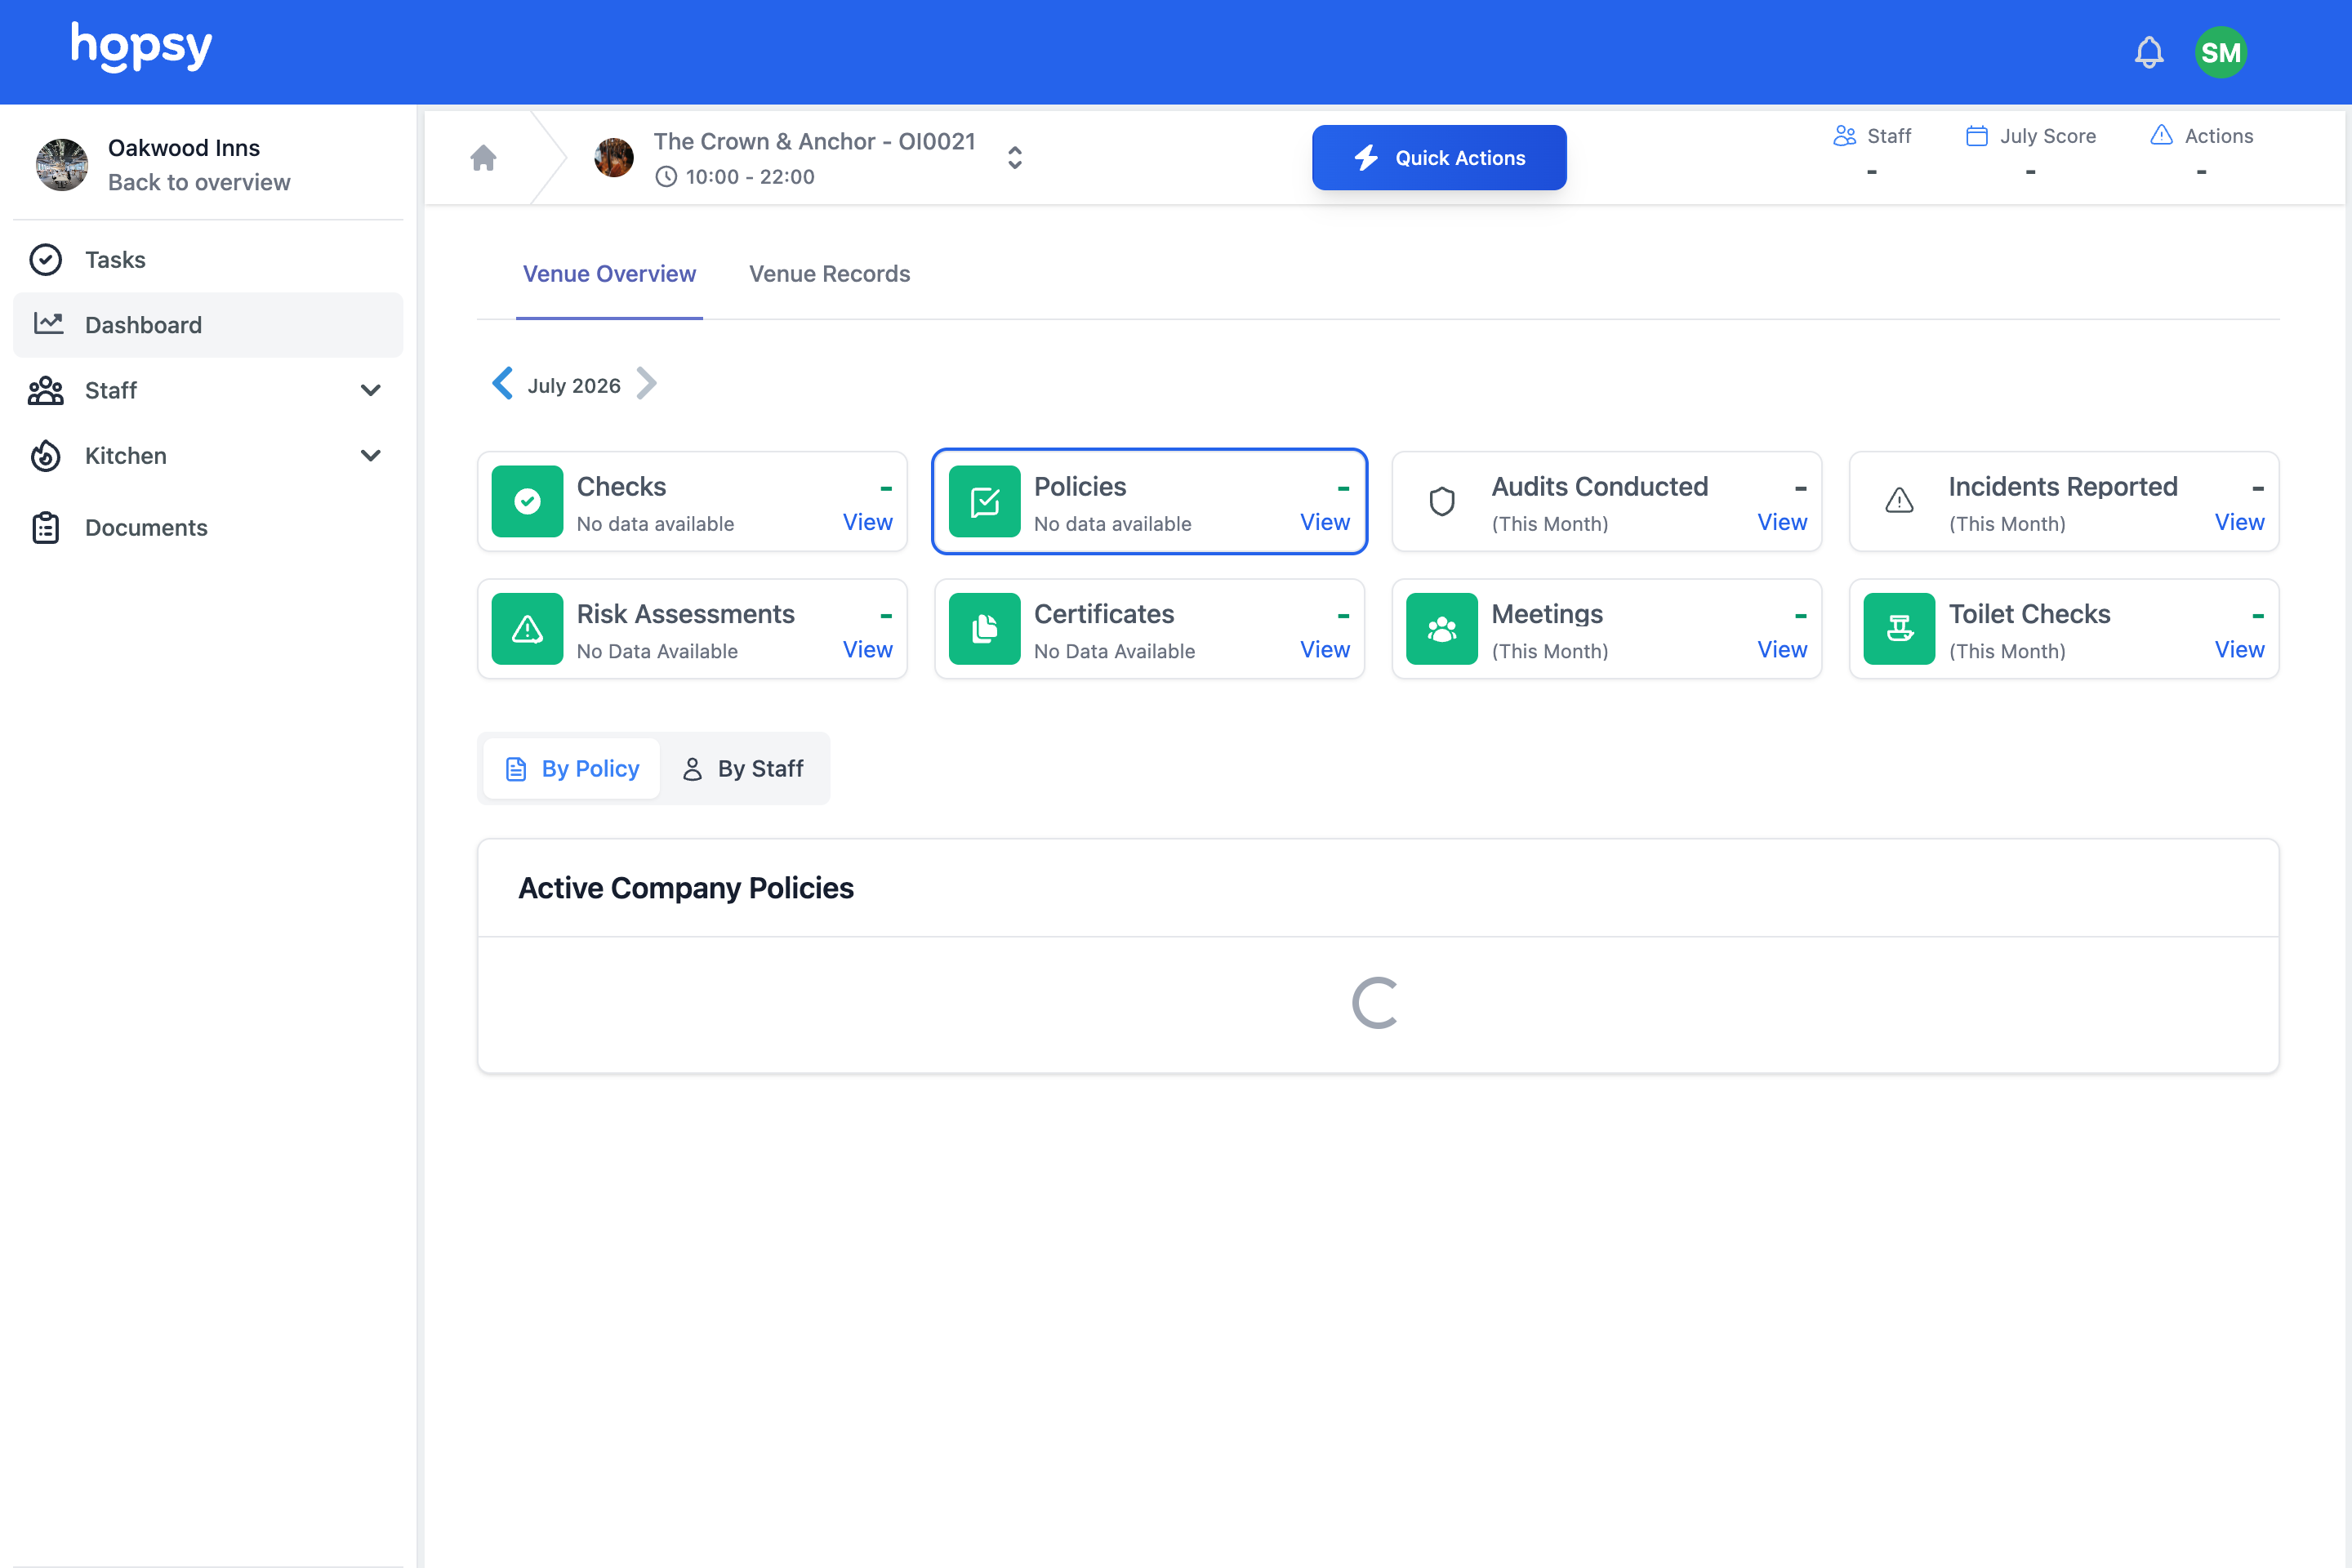The height and width of the screenshot is (1568, 2352).
Task: View the Policies card details
Action: (1325, 522)
